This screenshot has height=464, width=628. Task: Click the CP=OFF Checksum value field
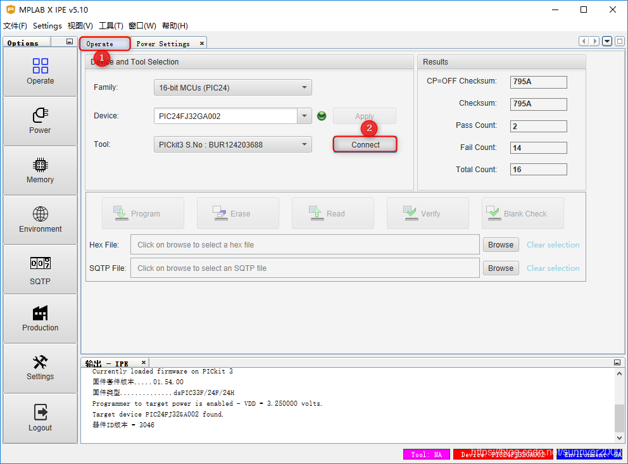(538, 82)
